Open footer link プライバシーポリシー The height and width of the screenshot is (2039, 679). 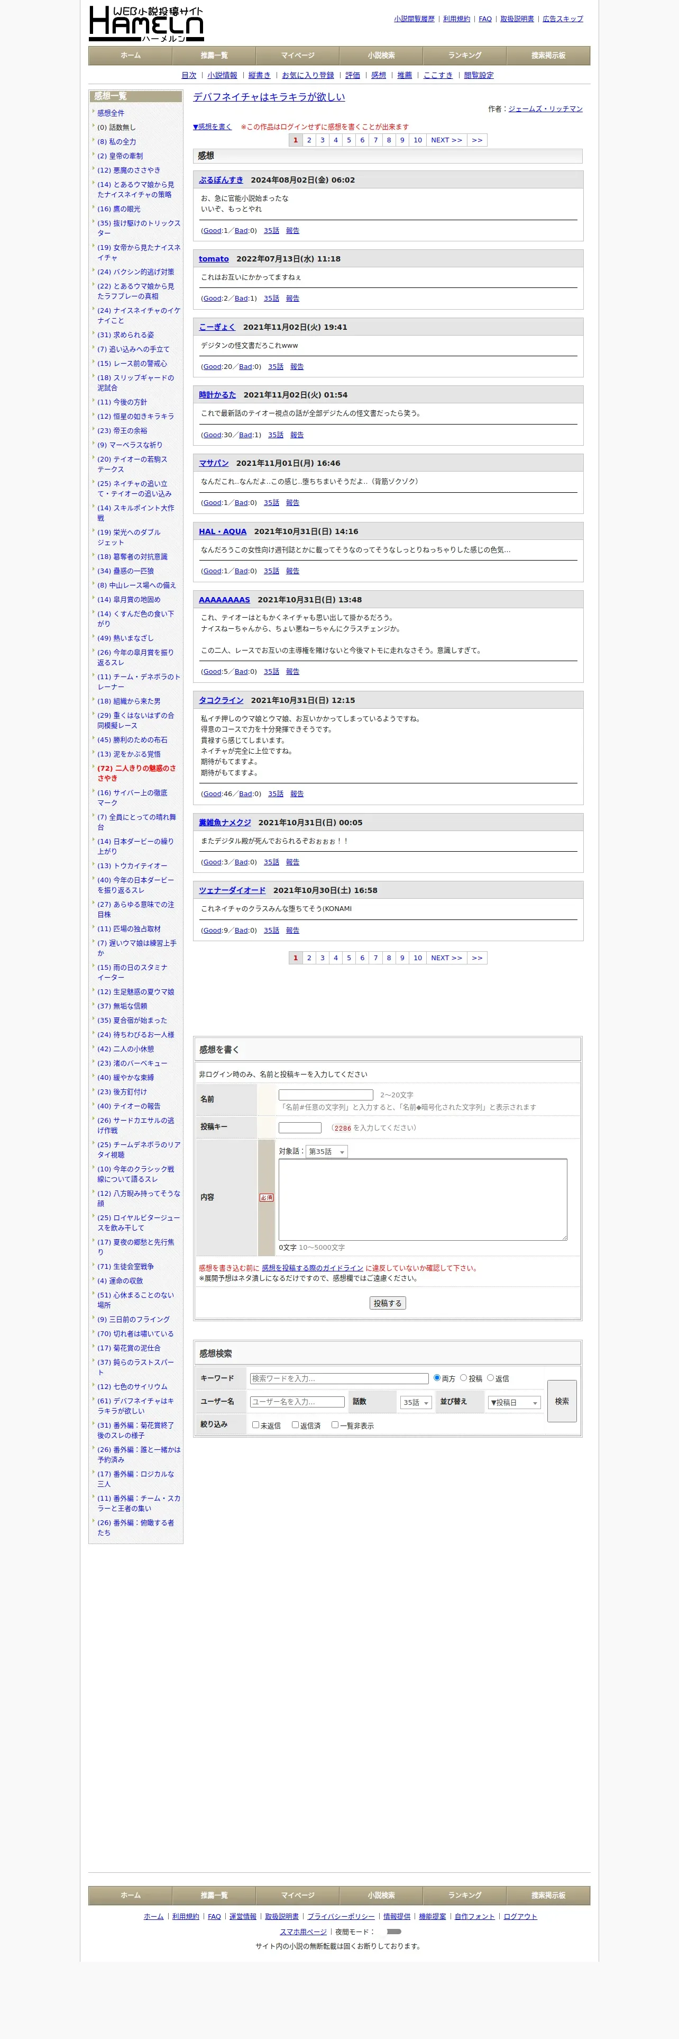tap(341, 1916)
